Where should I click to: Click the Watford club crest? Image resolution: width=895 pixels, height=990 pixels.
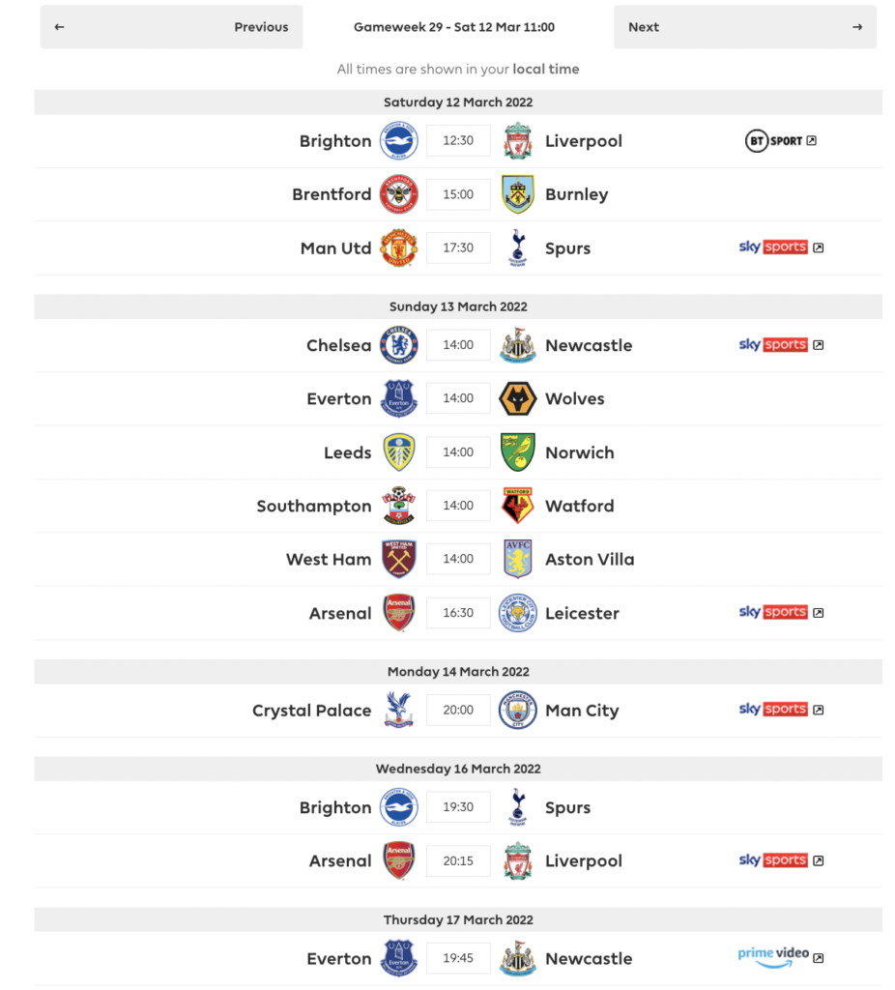[x=518, y=506]
